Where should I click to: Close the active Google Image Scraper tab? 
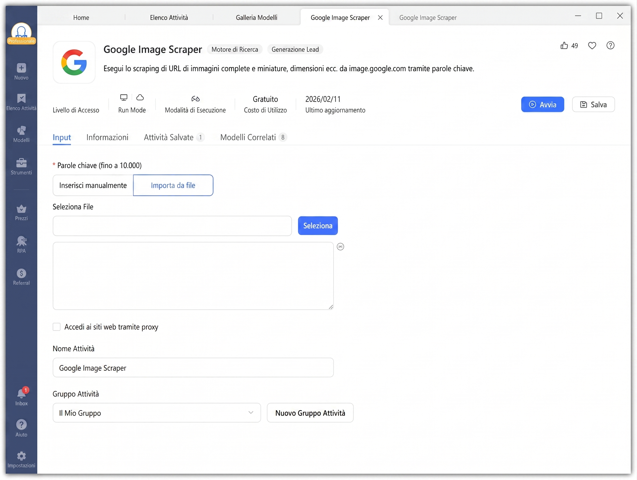coord(380,18)
